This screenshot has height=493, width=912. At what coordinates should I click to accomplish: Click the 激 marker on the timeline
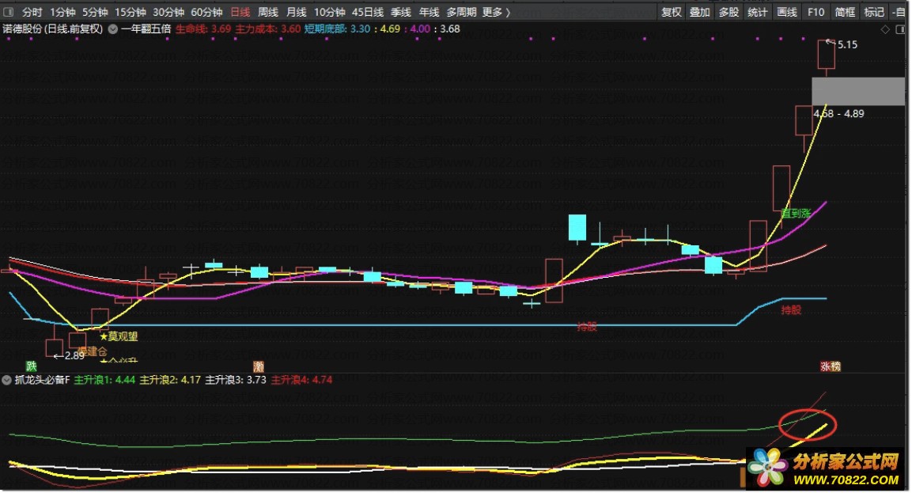click(x=259, y=366)
